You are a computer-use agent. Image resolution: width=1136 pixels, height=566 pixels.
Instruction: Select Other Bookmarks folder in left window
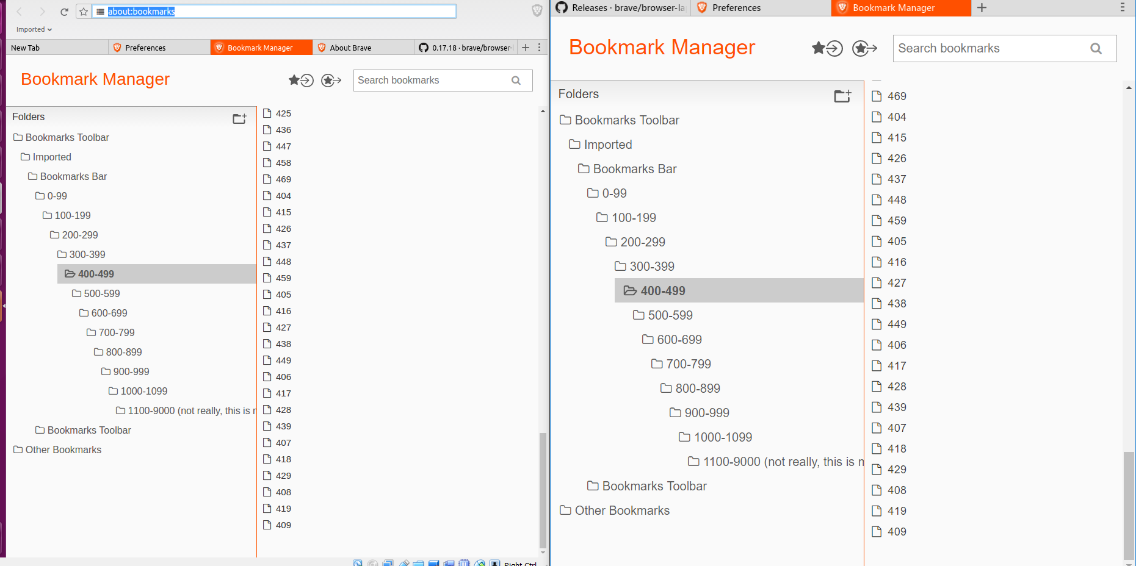coord(57,450)
